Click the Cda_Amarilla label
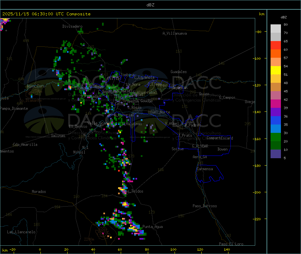The width and height of the screenshot is (301, 254). click(25, 145)
